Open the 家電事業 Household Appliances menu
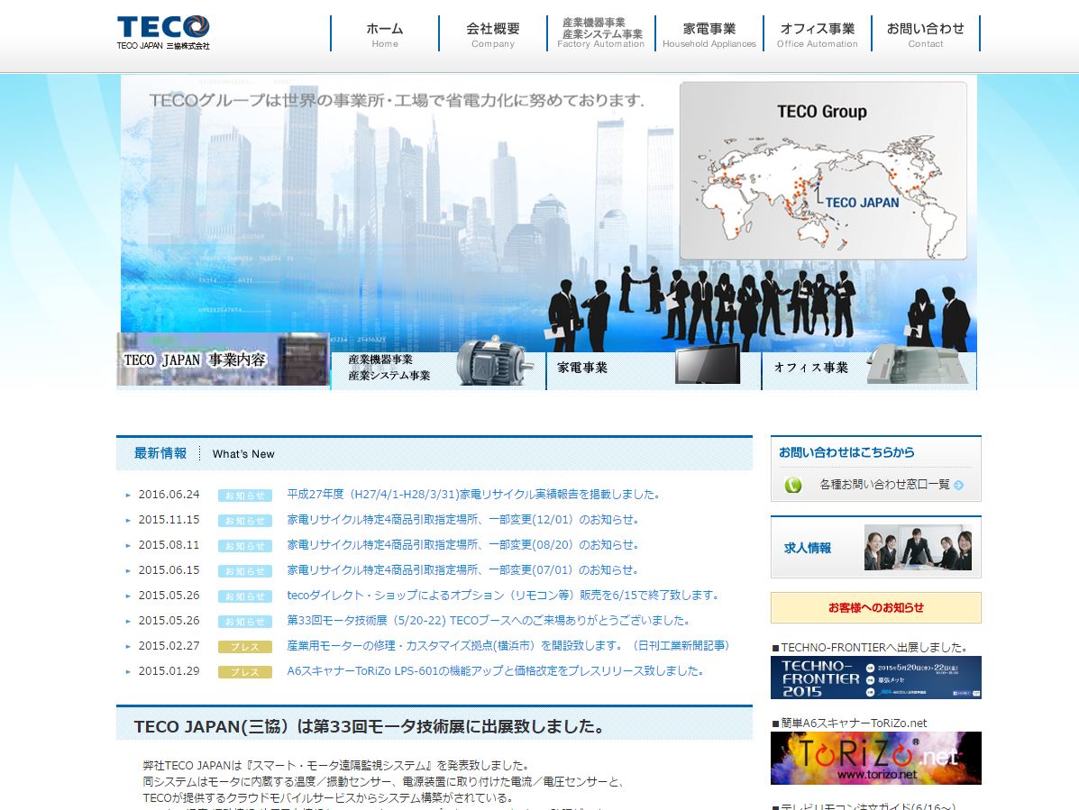 coord(709,33)
